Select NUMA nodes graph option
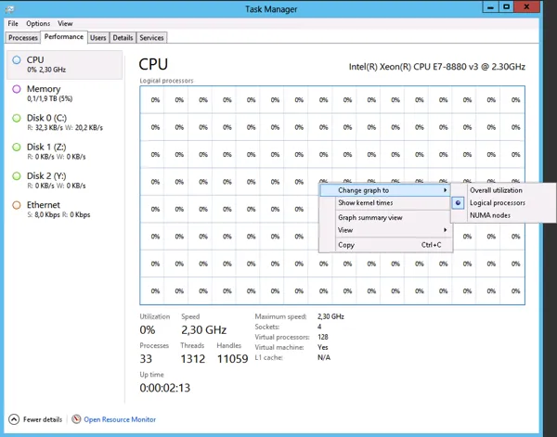Viewport: 557px width, 437px height. 490,215
